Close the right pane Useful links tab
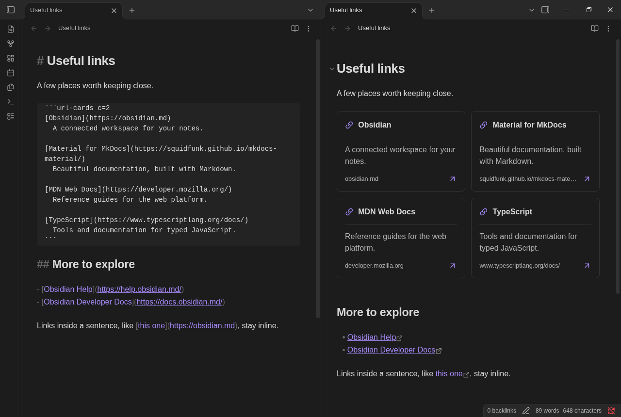Image resolution: width=621 pixels, height=417 pixels. [414, 11]
